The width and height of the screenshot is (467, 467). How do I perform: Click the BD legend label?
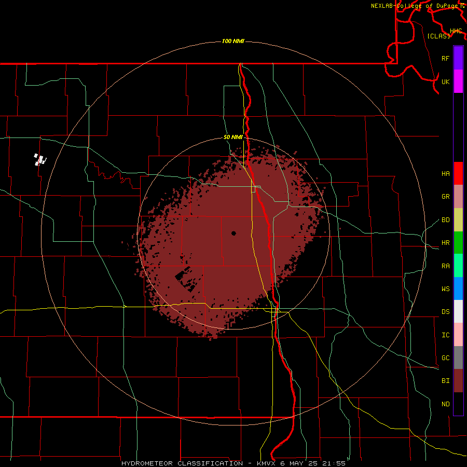tap(445, 220)
